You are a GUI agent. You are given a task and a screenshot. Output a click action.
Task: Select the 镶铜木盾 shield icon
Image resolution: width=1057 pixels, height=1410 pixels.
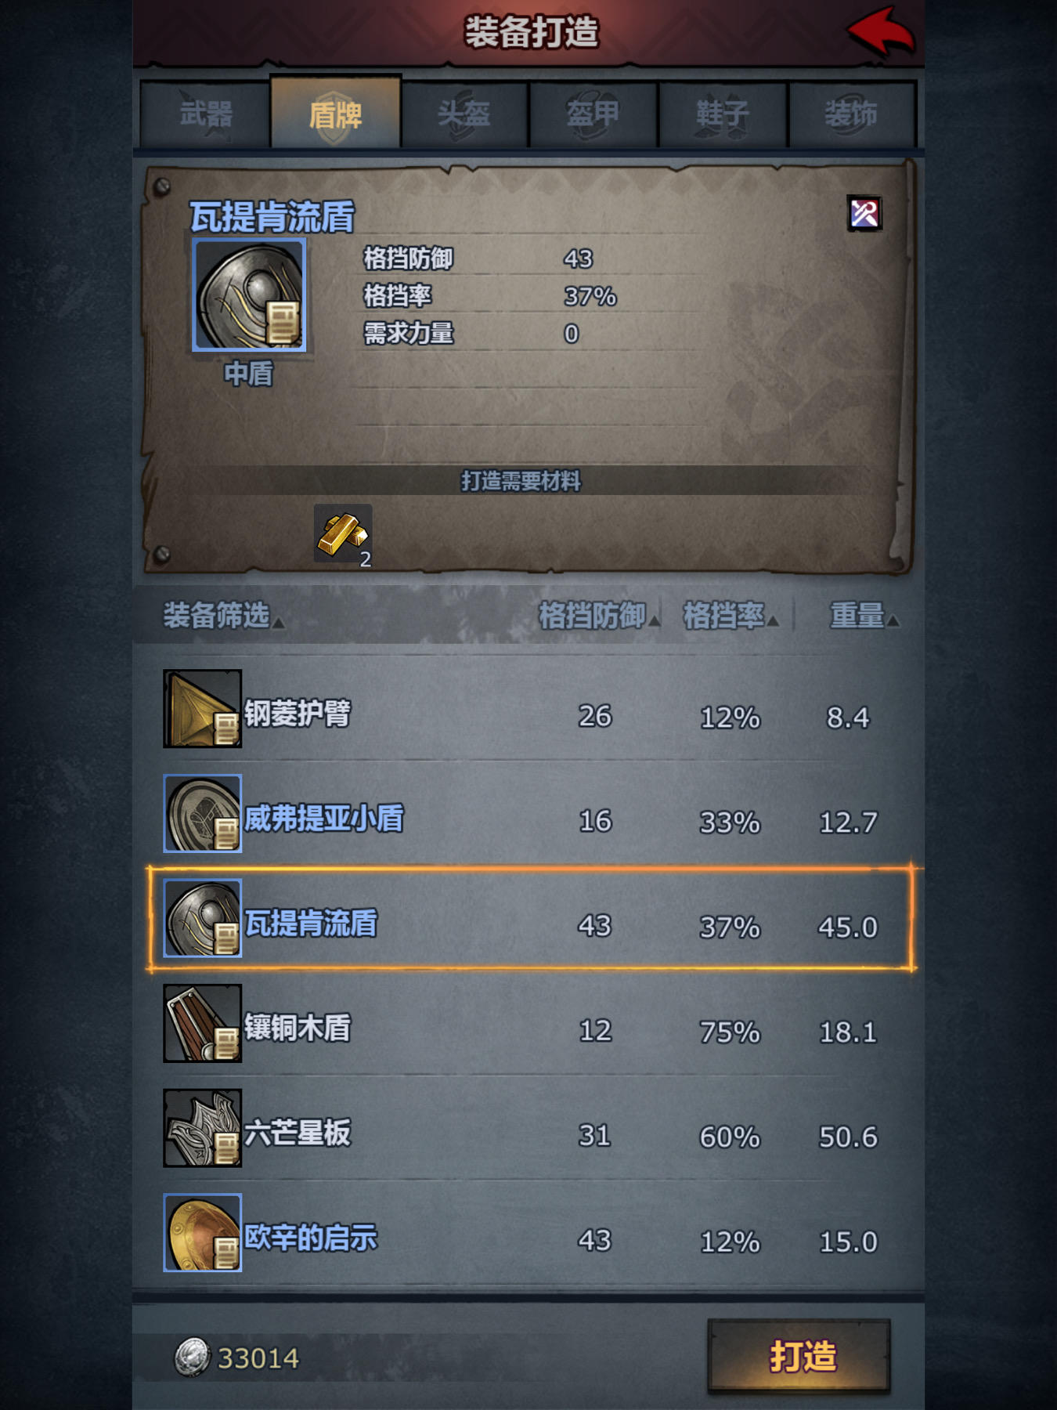tap(202, 1023)
